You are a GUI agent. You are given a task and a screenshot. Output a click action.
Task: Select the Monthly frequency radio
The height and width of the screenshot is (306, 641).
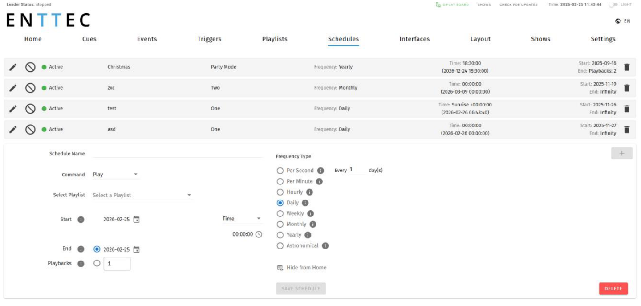click(280, 224)
